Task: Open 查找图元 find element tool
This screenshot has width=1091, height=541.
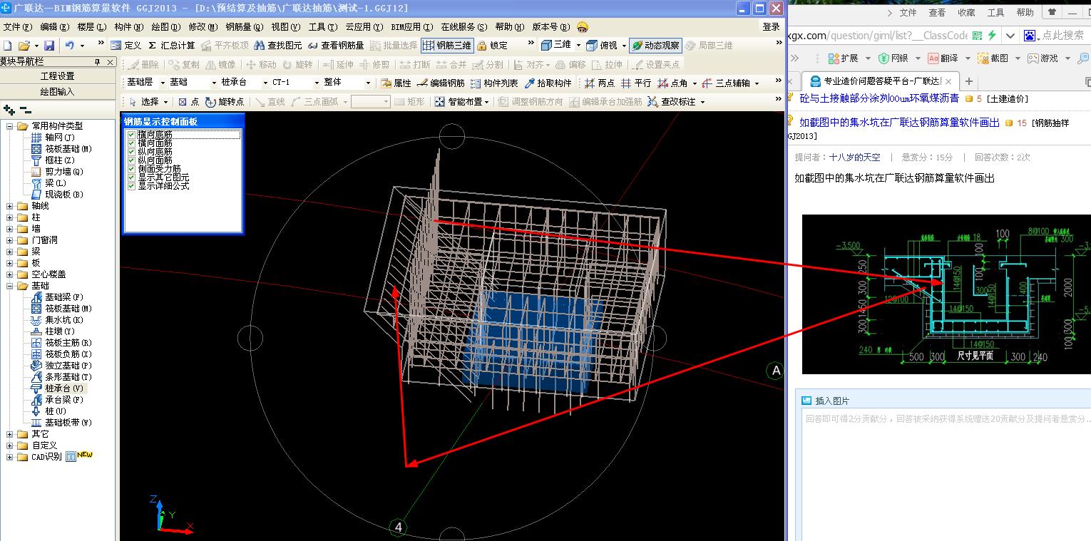Action: point(278,46)
